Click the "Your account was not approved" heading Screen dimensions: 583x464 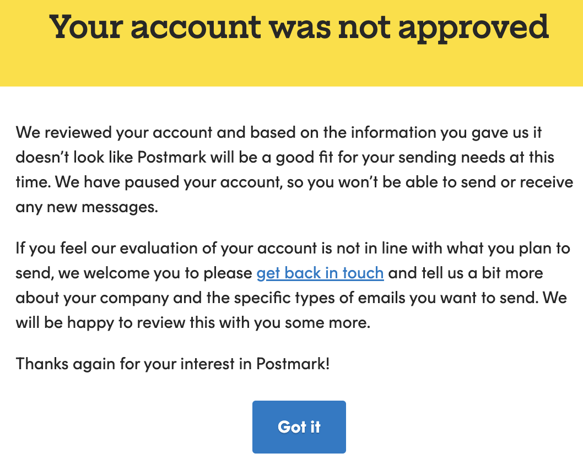299,26
